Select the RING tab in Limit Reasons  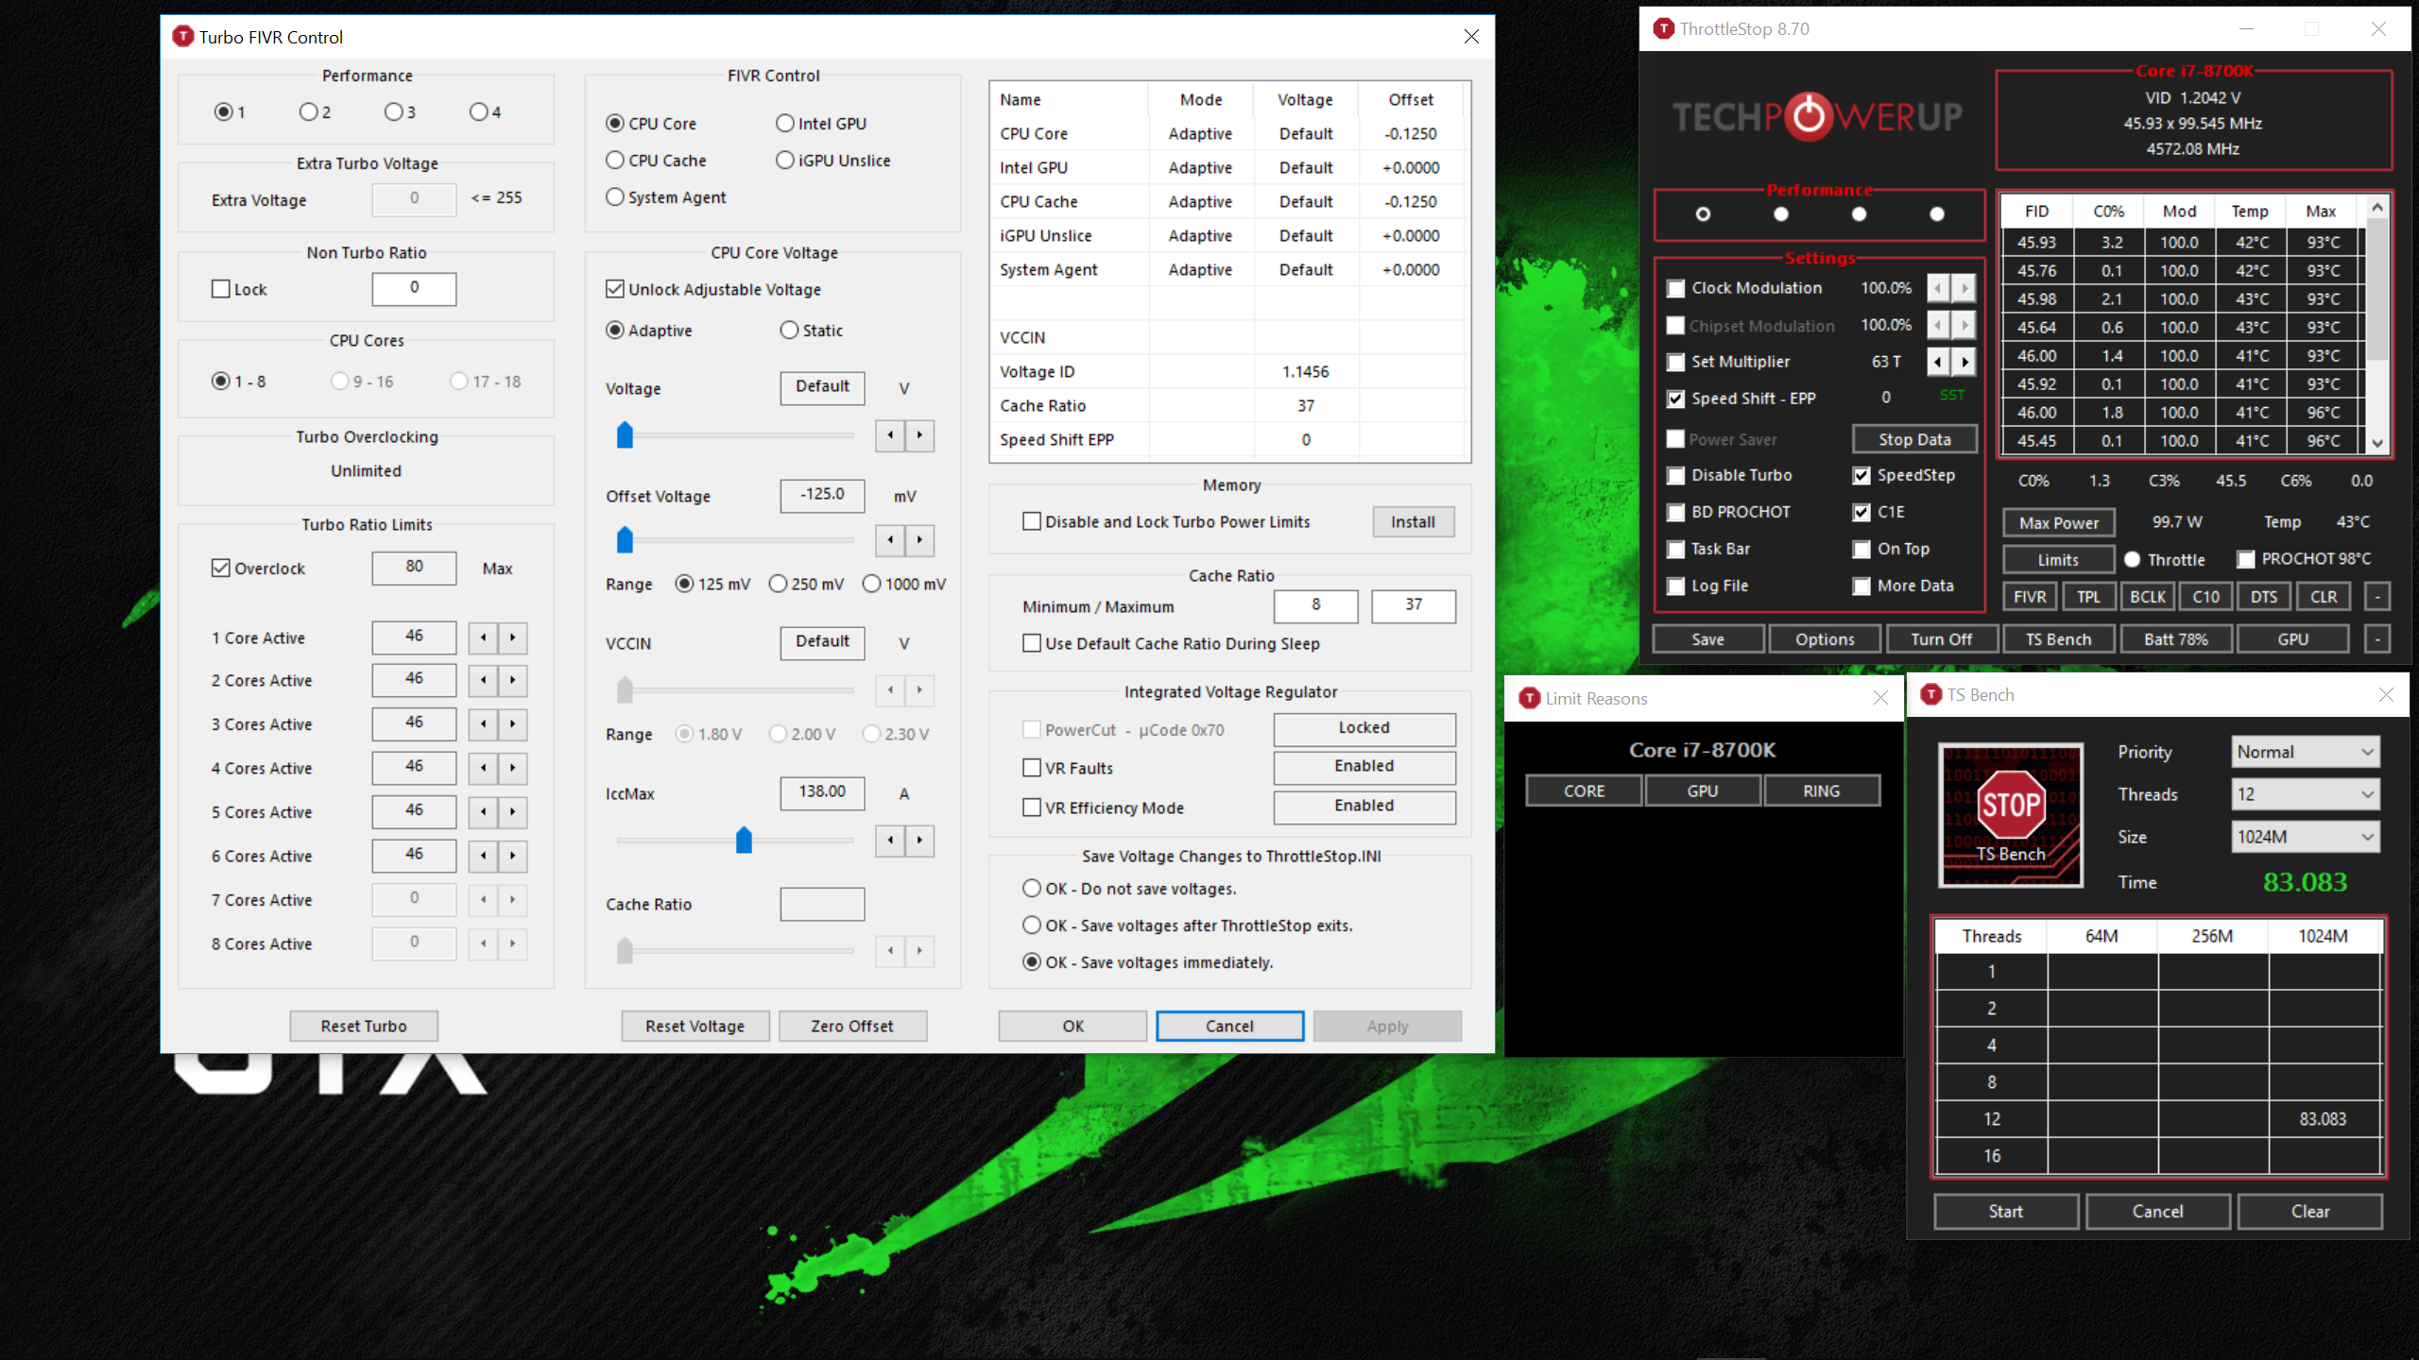(1821, 791)
